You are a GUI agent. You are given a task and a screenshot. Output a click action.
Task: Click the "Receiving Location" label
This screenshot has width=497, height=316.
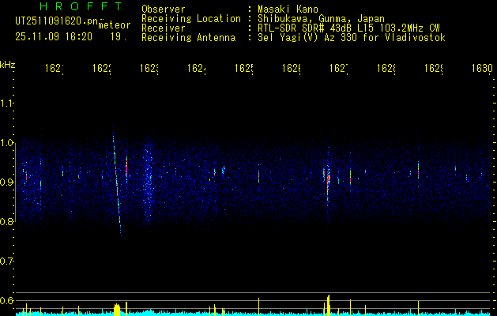coord(191,19)
